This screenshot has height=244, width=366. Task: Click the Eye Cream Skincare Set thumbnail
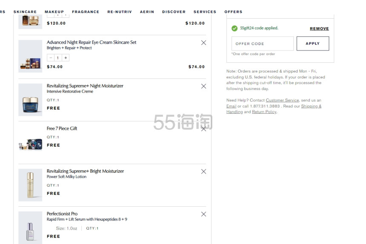tap(30, 56)
